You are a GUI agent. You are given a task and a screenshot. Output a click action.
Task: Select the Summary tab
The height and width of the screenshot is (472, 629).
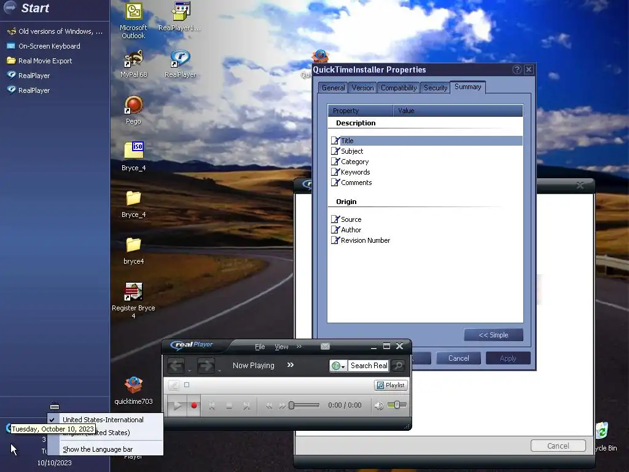tap(467, 87)
